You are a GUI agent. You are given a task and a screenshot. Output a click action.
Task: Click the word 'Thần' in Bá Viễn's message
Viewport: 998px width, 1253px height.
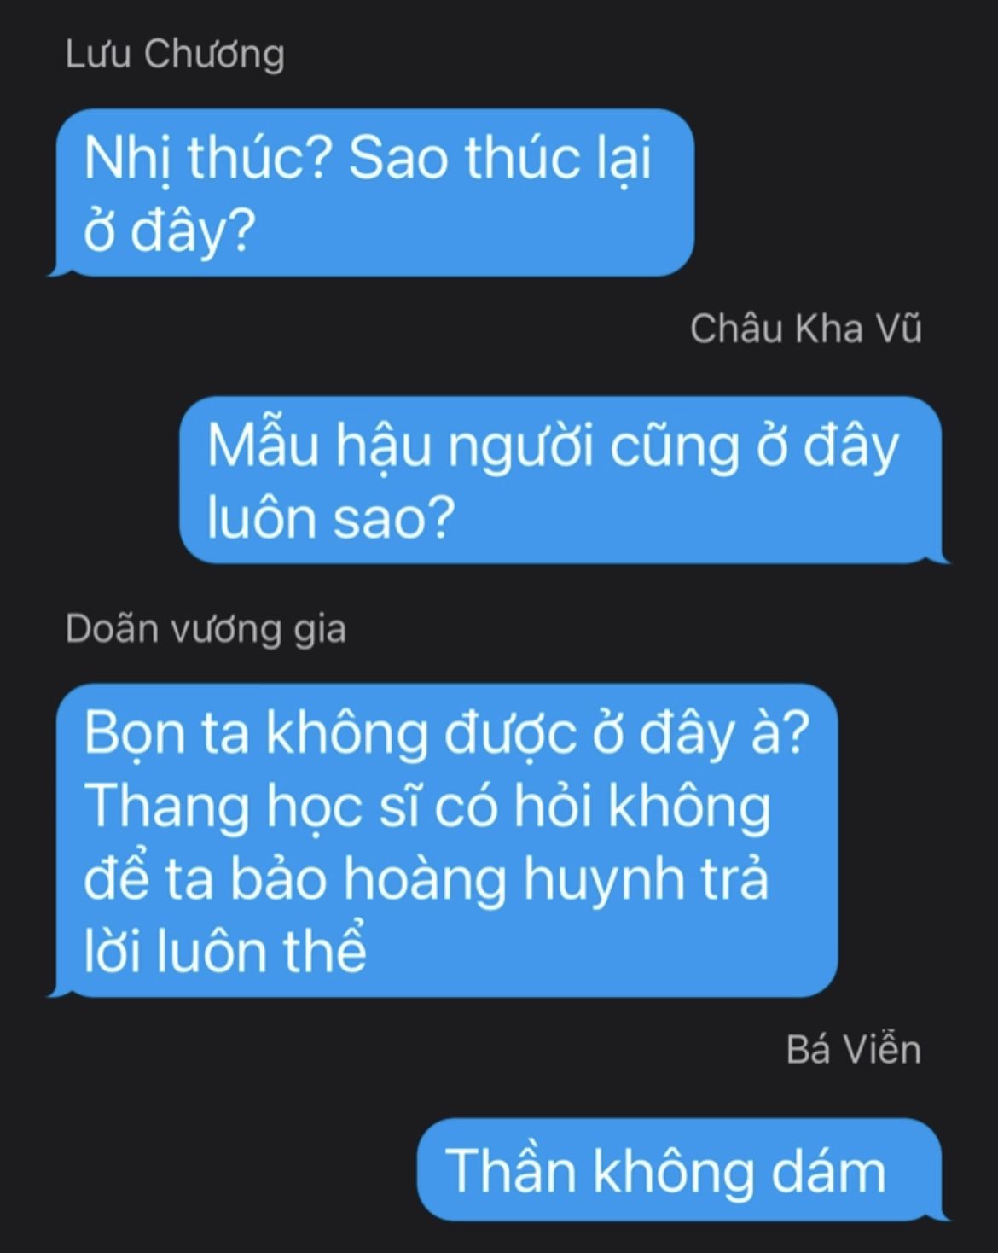tap(511, 1169)
